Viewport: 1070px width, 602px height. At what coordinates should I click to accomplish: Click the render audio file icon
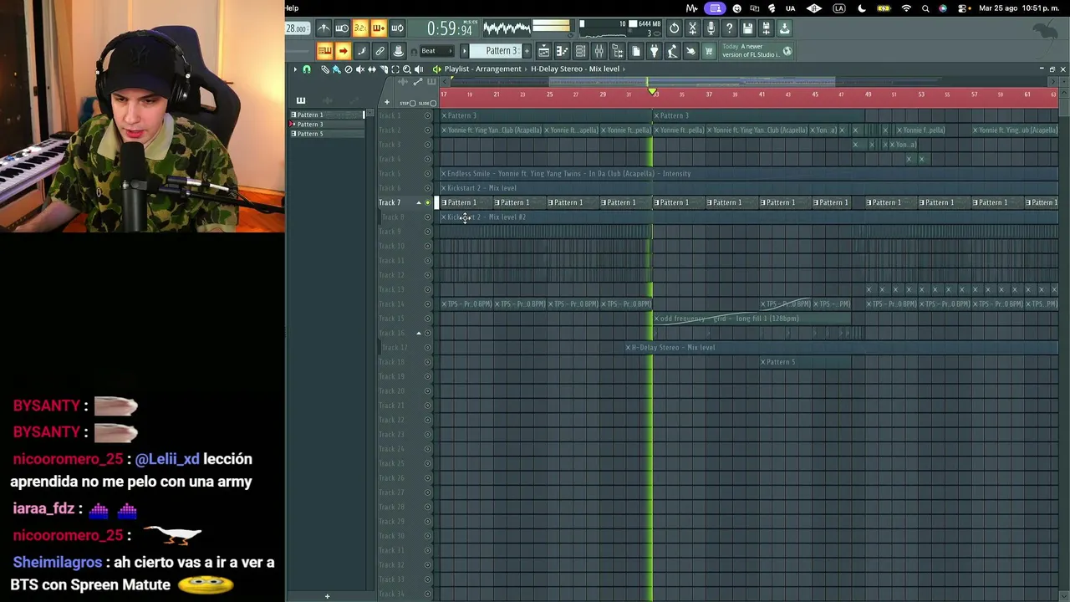click(x=766, y=28)
